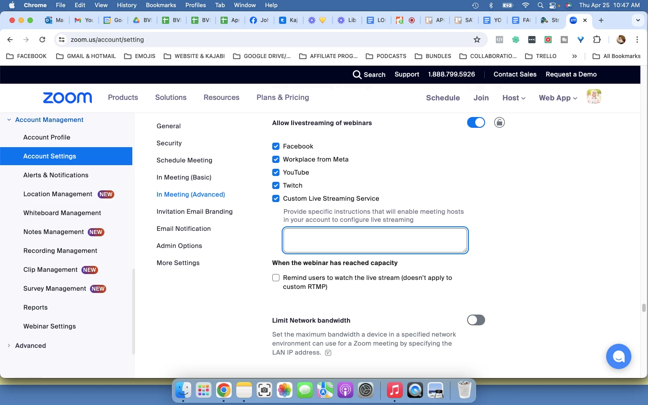Open macOS Spotlight search icon
This screenshot has width=648, height=405.
pyautogui.click(x=540, y=5)
